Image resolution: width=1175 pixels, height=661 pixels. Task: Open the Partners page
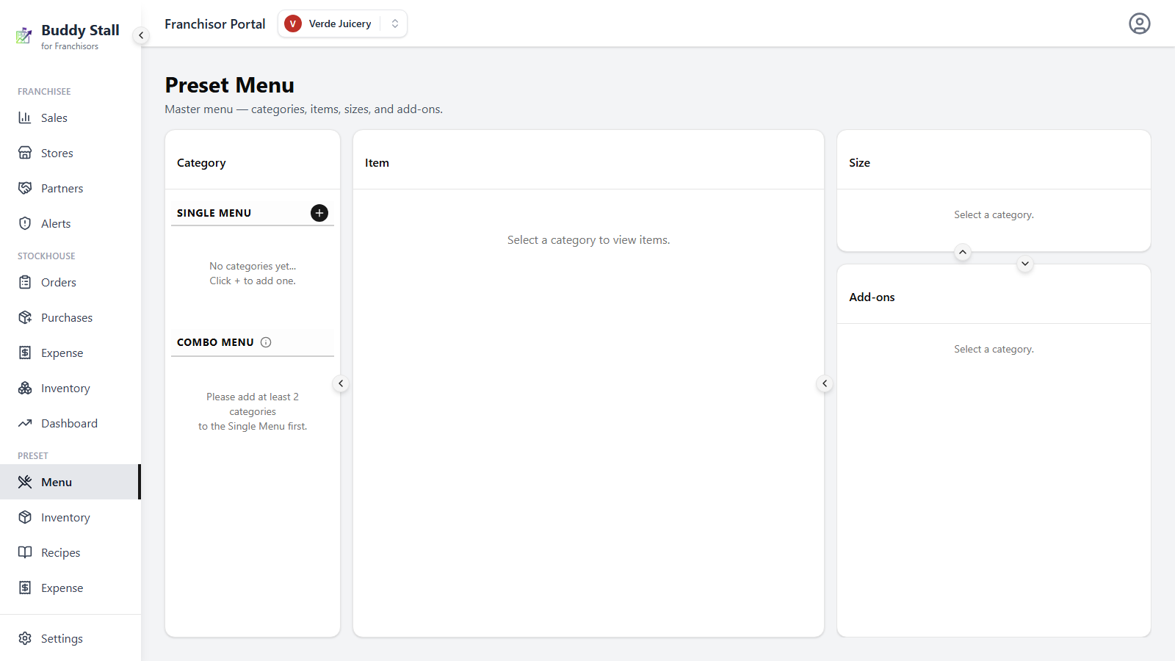[x=70, y=188]
